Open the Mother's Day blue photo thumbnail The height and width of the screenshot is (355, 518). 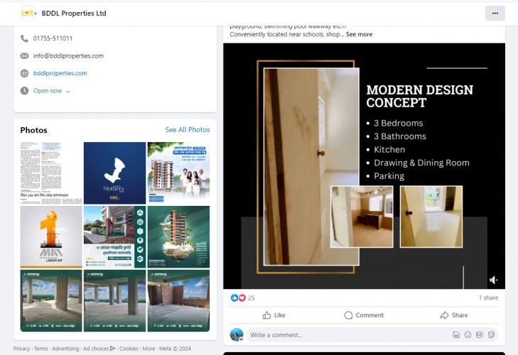point(114,173)
